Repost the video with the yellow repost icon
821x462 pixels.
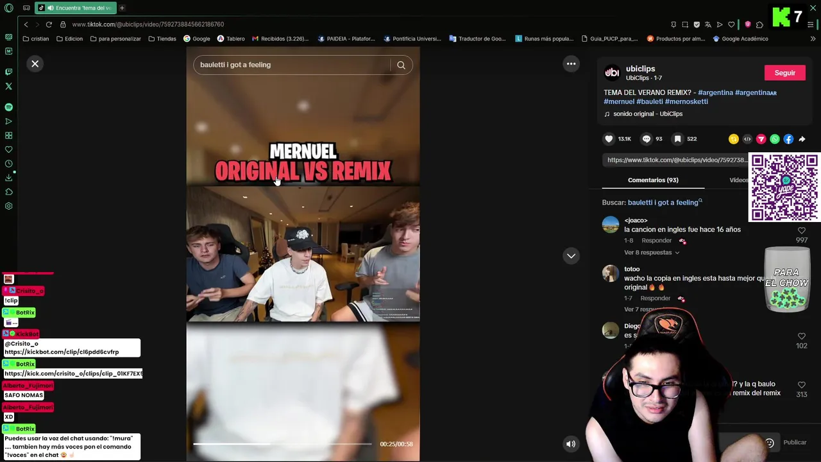(733, 139)
